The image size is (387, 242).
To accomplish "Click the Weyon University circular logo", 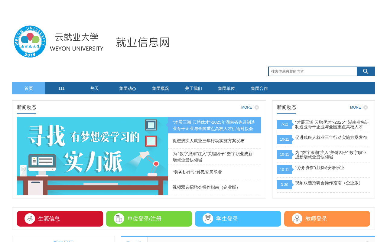I will [30, 42].
